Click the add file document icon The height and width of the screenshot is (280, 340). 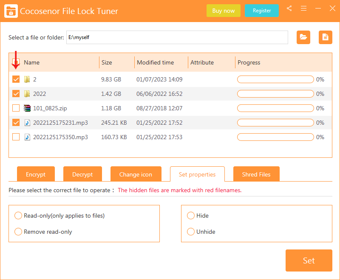click(325, 37)
